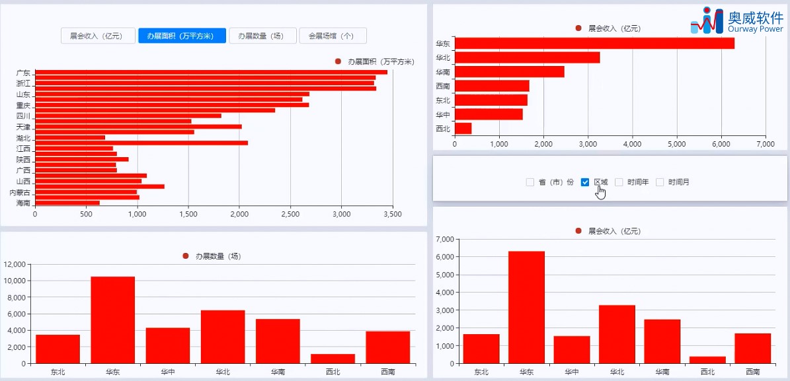790x381 pixels.
Task: Toggle top-right 展会收入 legend dot
Action: coord(578,28)
